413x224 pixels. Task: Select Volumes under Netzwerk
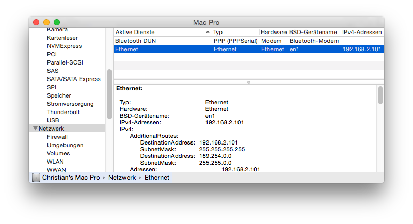[x=58, y=153]
